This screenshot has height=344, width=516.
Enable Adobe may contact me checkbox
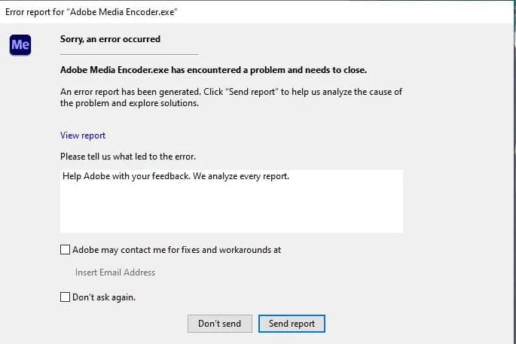pos(65,250)
